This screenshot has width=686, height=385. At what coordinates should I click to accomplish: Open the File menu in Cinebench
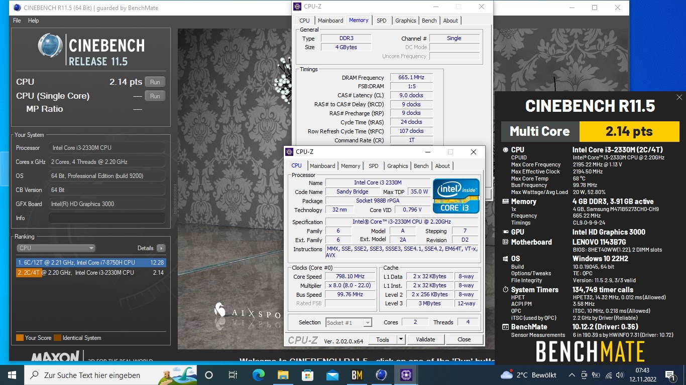tap(17, 21)
